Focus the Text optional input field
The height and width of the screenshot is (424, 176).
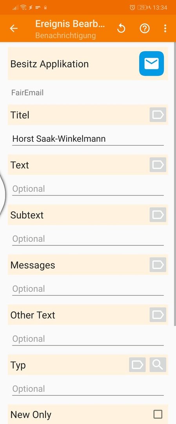click(x=88, y=189)
